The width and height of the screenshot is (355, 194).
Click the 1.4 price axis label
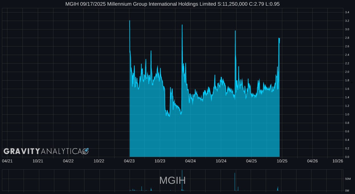point(347,97)
